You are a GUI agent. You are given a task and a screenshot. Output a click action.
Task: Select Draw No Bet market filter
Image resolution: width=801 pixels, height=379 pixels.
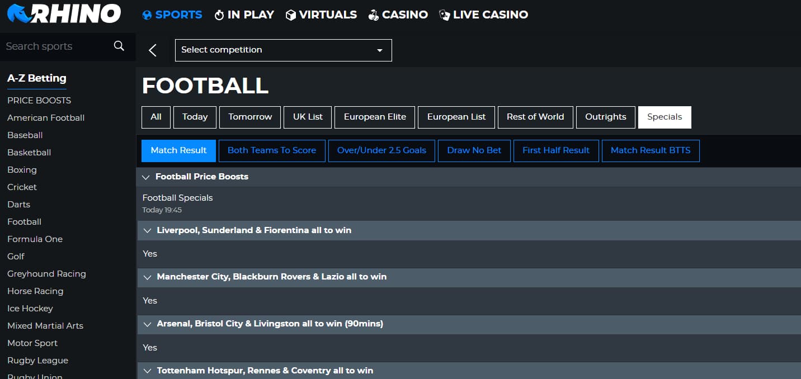474,150
